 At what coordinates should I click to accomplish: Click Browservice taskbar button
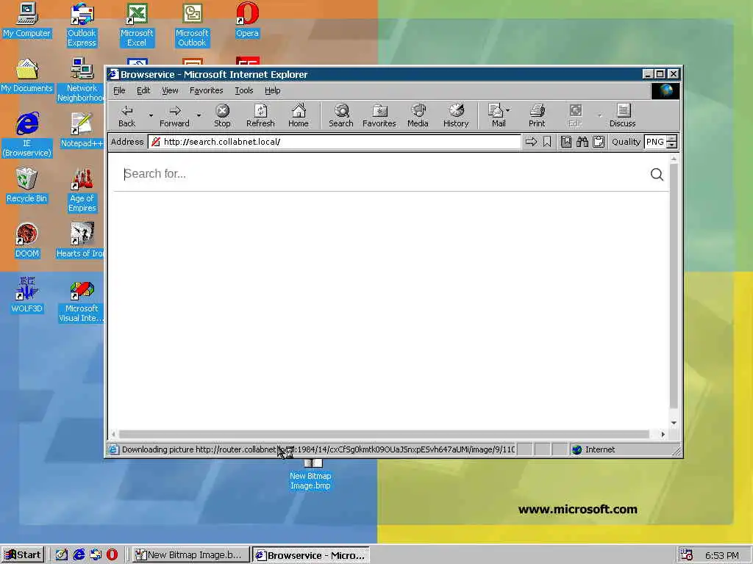[x=311, y=555]
